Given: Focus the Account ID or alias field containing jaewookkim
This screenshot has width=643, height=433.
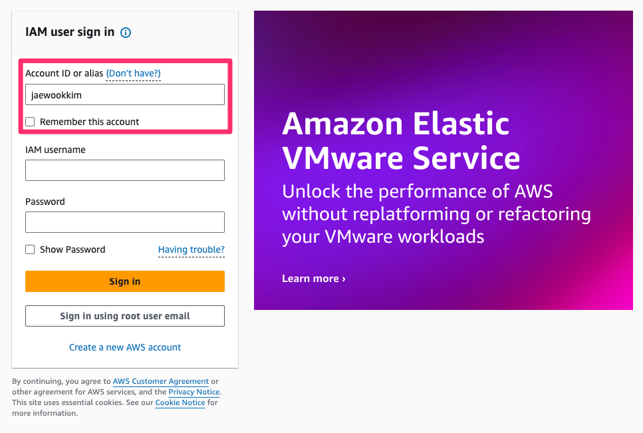Looking at the screenshot, I should 124,94.
